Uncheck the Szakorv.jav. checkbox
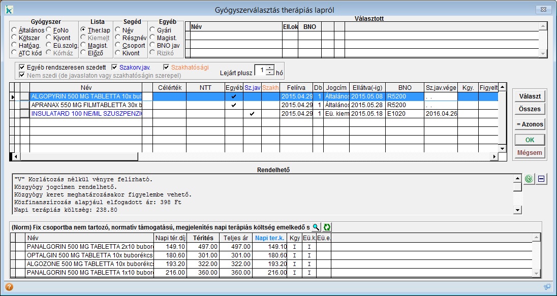 (115, 67)
